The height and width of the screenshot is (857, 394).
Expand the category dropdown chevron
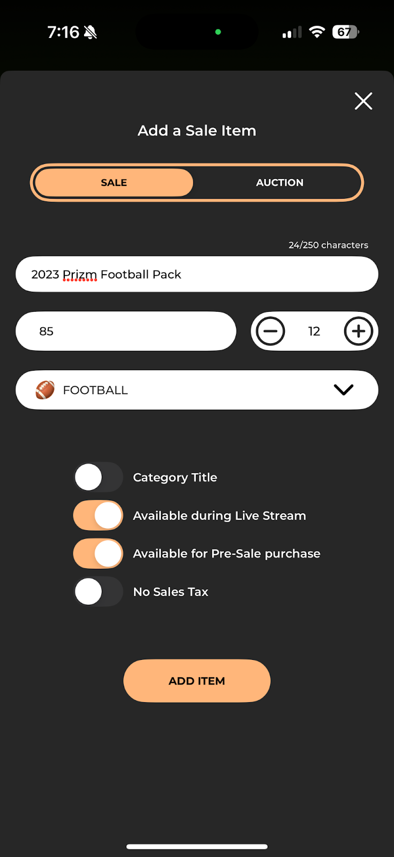click(343, 390)
